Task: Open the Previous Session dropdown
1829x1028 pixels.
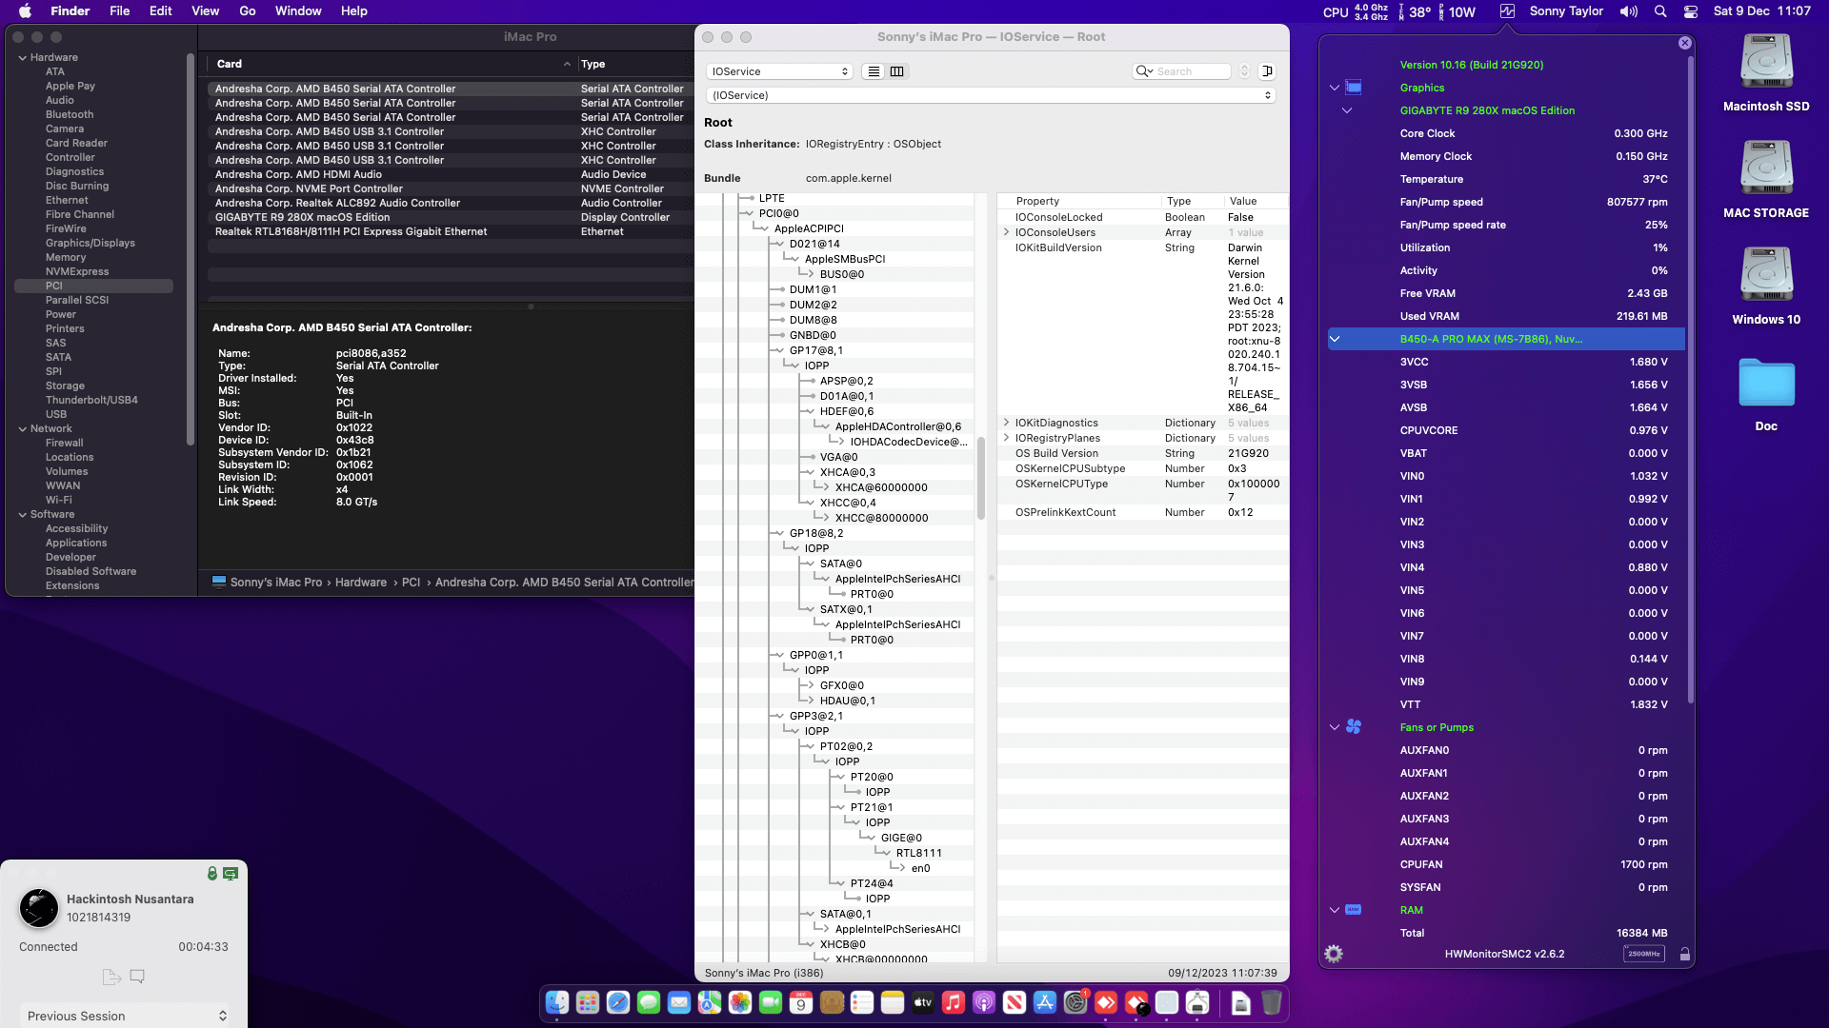Action: click(x=126, y=1016)
